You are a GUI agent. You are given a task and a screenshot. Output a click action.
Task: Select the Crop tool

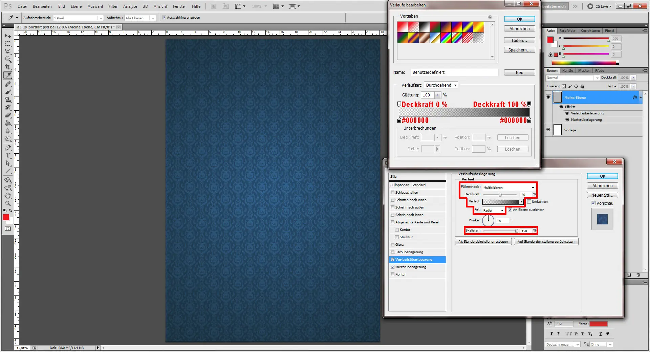tap(7, 67)
